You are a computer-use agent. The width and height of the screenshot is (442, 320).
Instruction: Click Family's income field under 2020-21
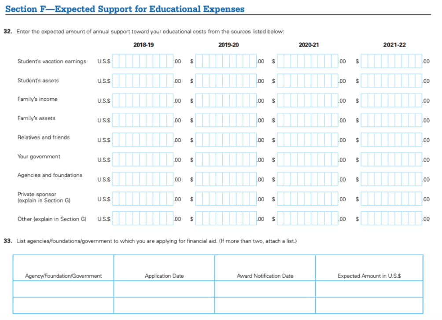[308, 100]
